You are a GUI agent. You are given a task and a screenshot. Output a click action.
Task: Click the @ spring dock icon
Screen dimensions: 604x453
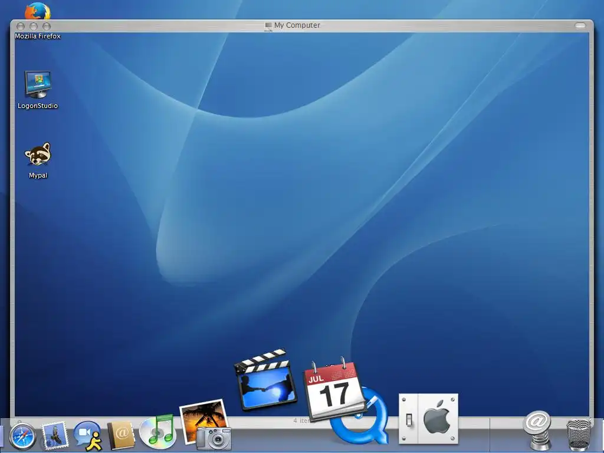(537, 430)
